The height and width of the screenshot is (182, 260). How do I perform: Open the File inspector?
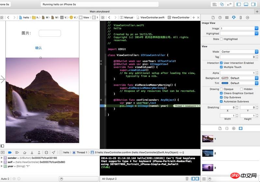[x=213, y=18]
